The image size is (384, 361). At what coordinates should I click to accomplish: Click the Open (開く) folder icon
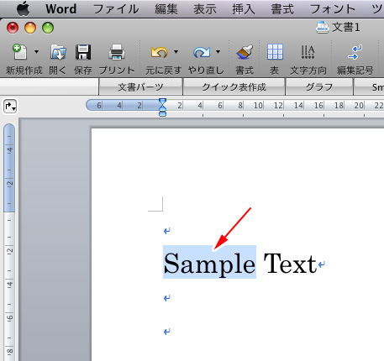pos(58,52)
